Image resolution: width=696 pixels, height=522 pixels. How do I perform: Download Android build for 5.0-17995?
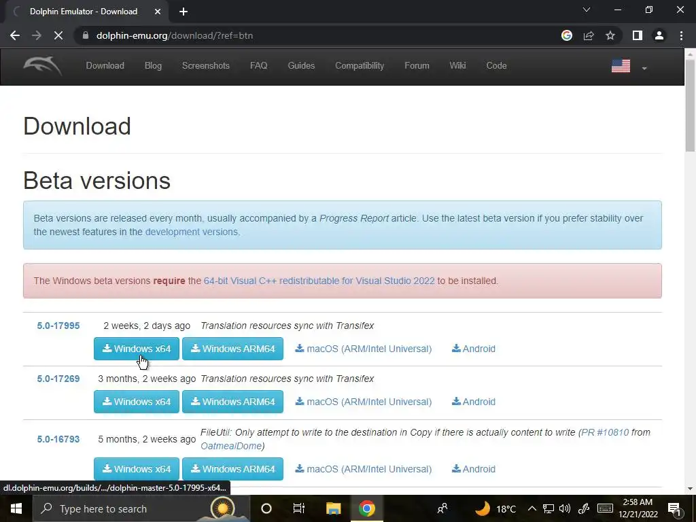[474, 349]
